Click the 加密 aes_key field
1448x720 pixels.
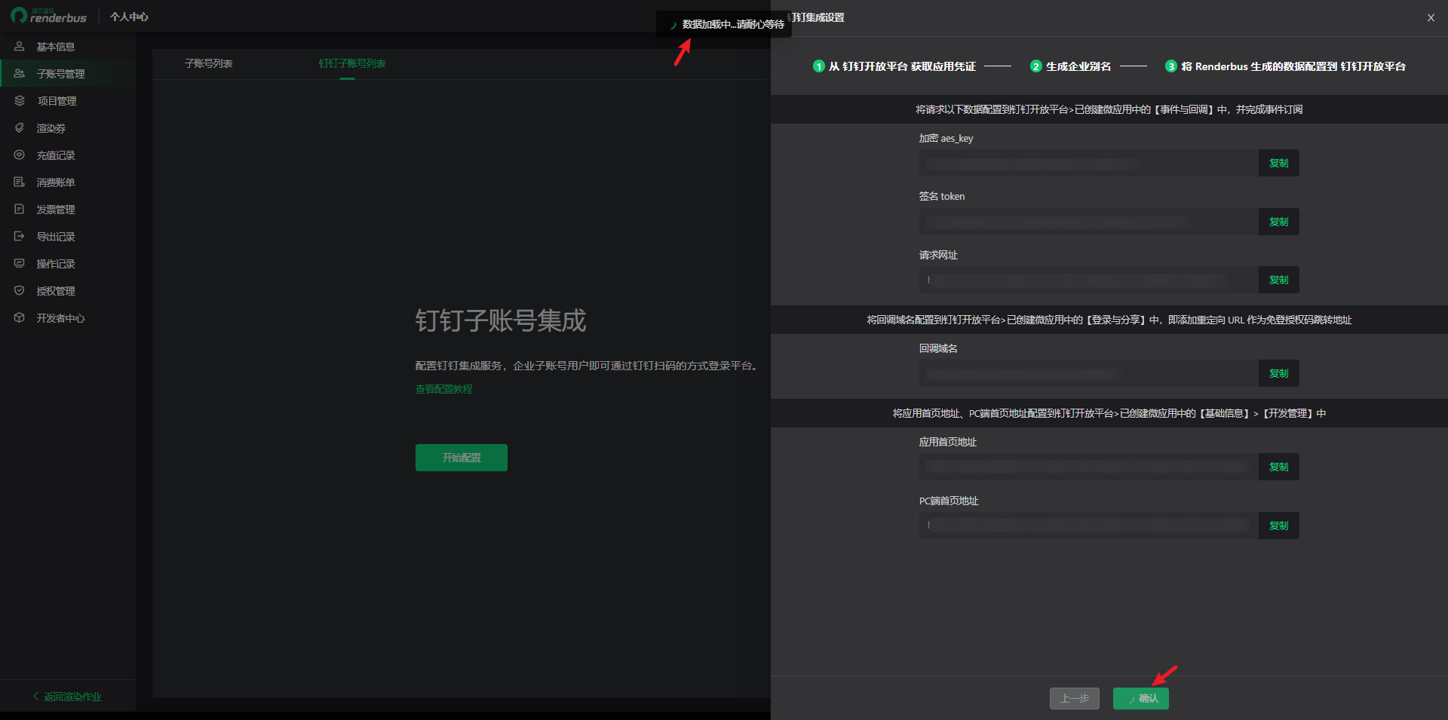1089,163
